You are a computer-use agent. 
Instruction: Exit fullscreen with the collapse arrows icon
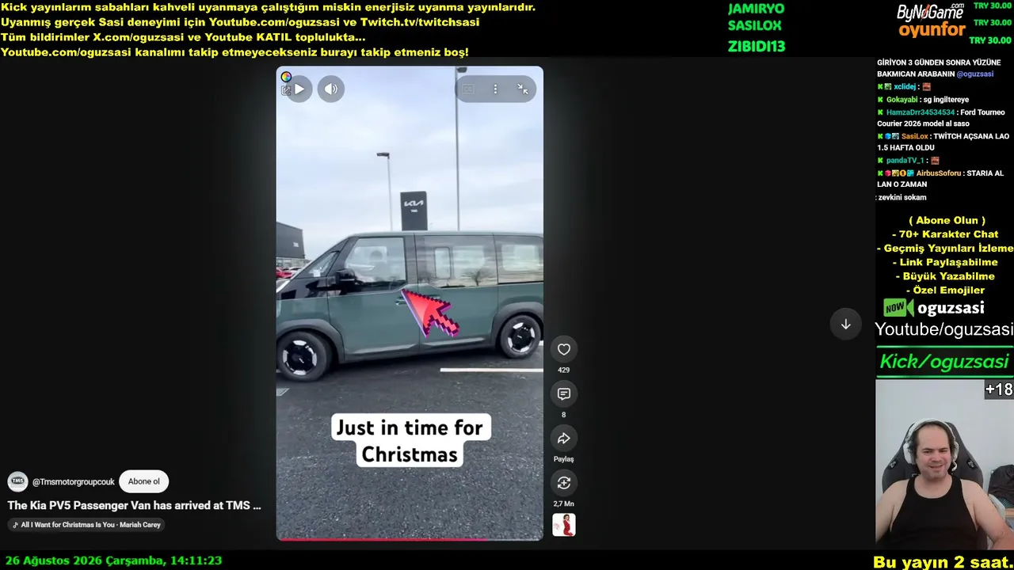[523, 89]
